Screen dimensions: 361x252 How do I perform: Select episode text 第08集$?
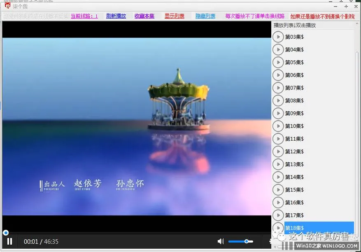294,100
